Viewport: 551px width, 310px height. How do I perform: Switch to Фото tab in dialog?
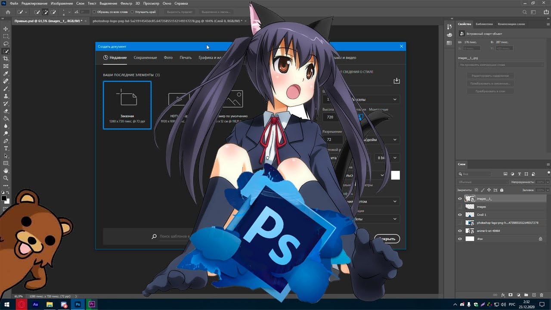click(x=168, y=58)
